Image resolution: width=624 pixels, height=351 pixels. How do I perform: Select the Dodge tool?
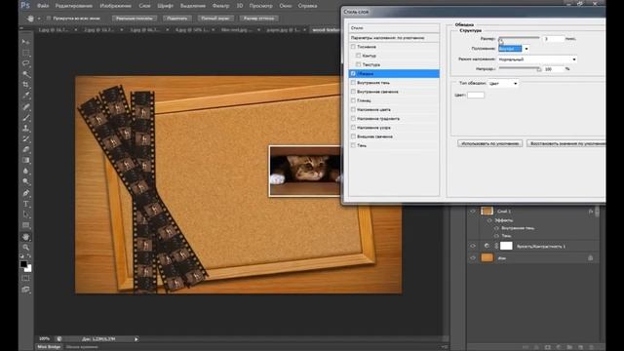coord(26,182)
